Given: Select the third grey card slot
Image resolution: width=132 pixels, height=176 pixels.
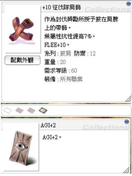Looking at the screenshot, I should 31,110.
